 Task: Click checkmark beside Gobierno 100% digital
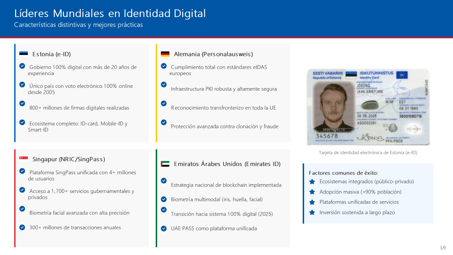[x=22, y=66]
